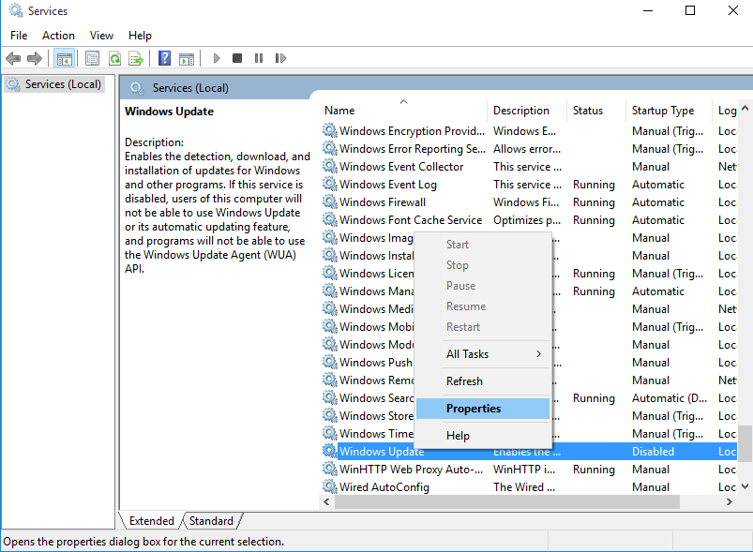753x552 pixels.
Task: Choose Properties from the context menu
Action: pos(474,409)
